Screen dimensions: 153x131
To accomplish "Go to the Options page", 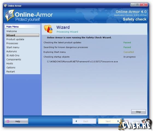I will pos(11,68).
